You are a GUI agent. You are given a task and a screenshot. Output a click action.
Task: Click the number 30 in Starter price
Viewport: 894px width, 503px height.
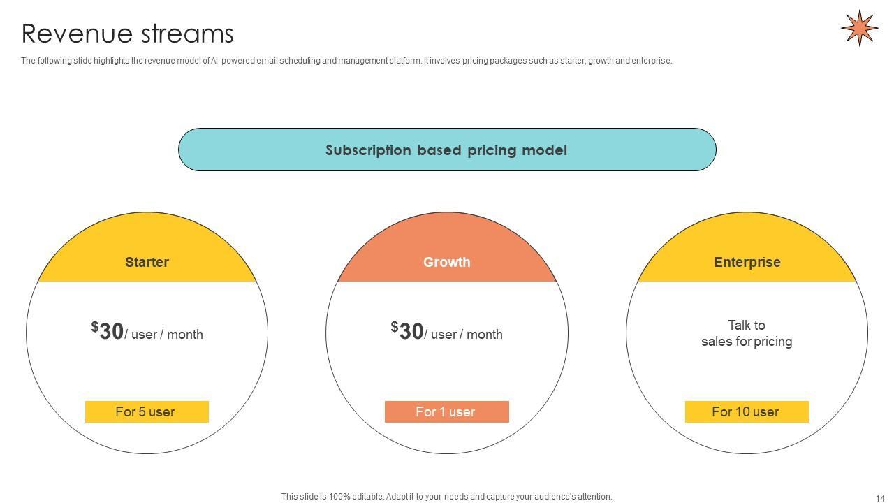(x=112, y=332)
